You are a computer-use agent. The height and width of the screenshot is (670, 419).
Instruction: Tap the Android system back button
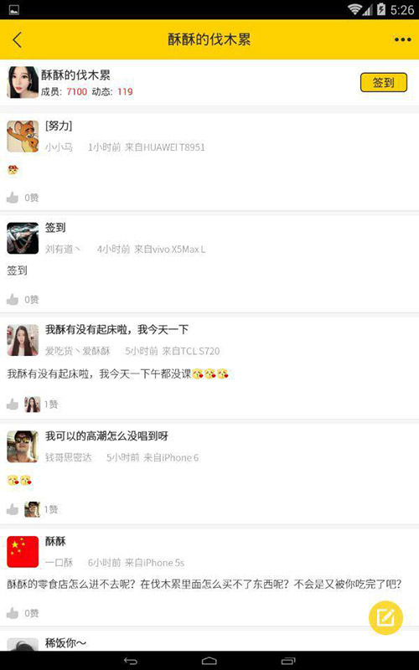click(x=131, y=661)
